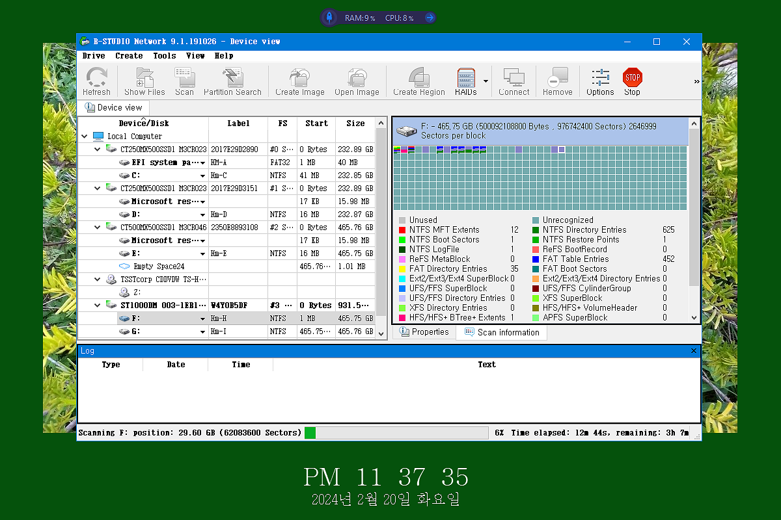
Task: Show more toolbar items chevron
Action: (696, 82)
